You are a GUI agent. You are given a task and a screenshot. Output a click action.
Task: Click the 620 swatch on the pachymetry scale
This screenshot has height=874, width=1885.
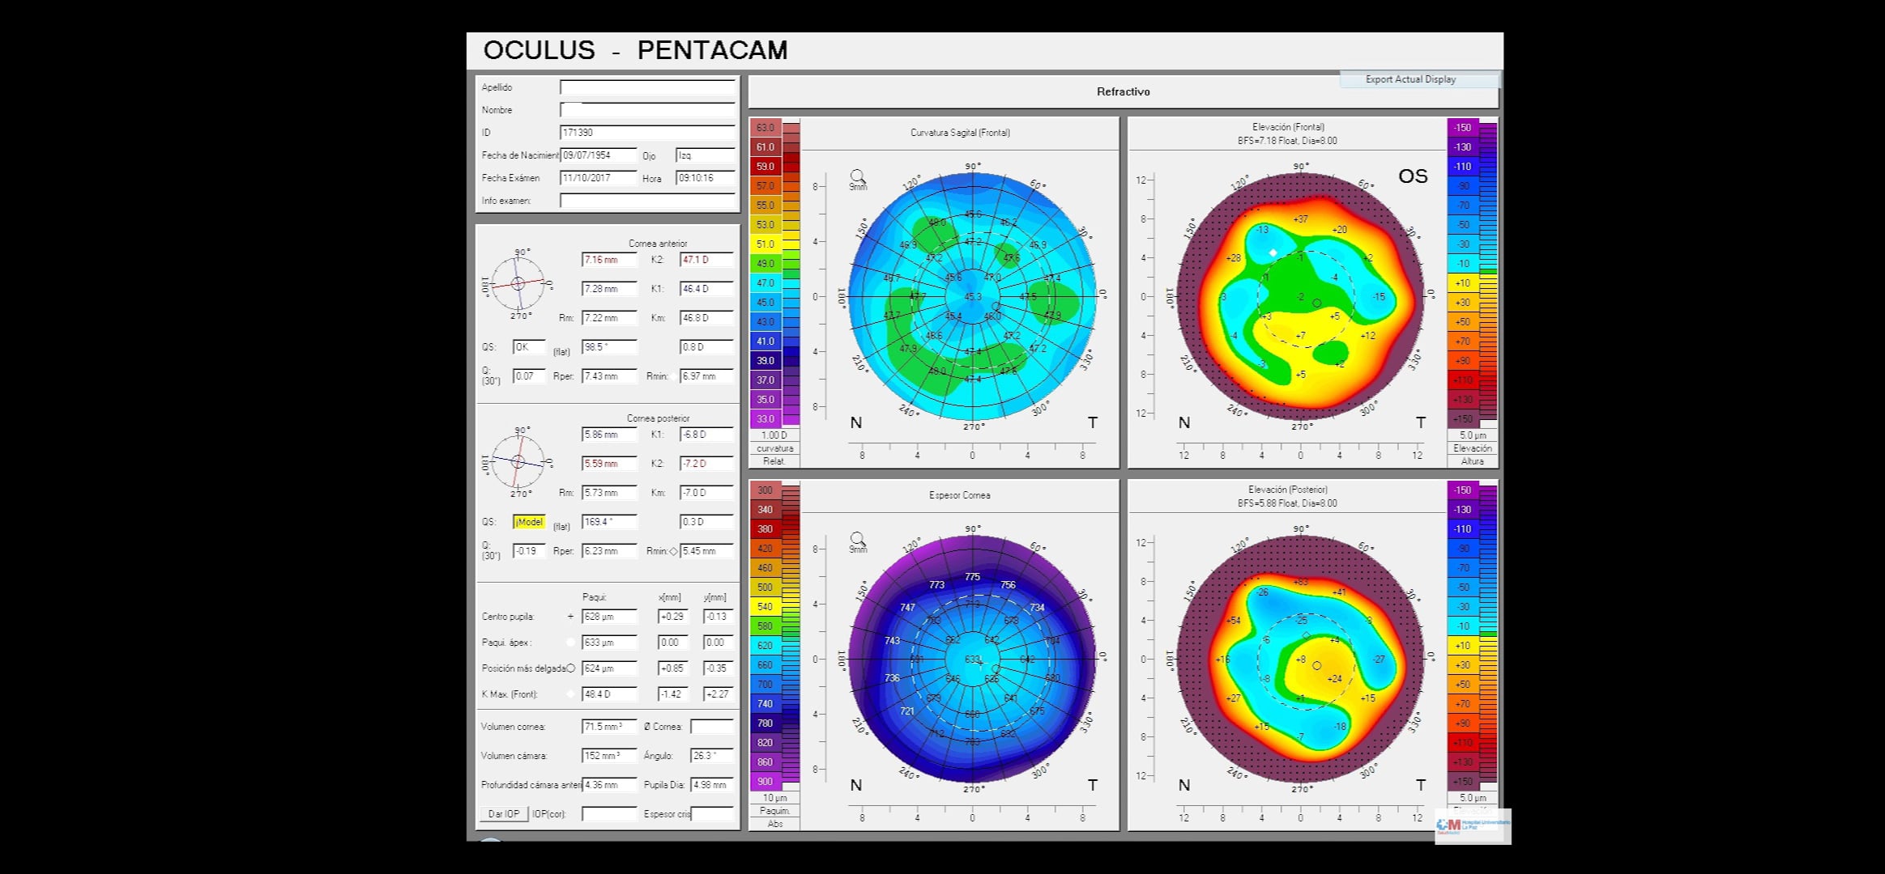point(766,646)
